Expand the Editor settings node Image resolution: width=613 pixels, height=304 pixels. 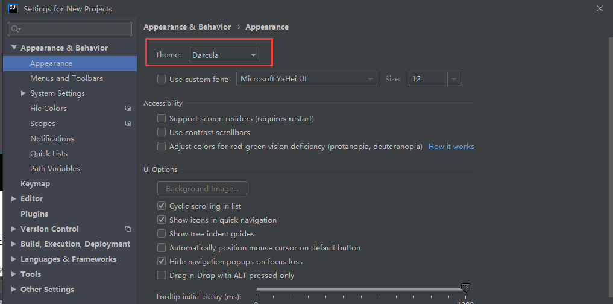point(14,199)
